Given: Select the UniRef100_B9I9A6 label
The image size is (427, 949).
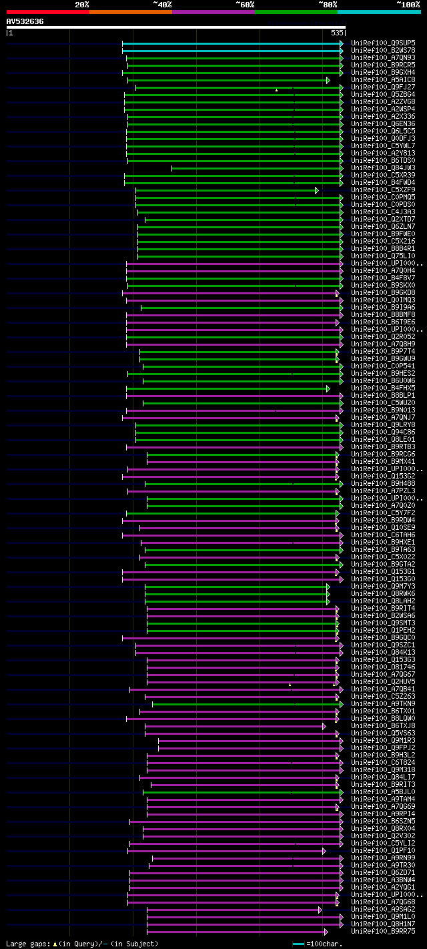Looking at the screenshot, I should [x=383, y=307].
